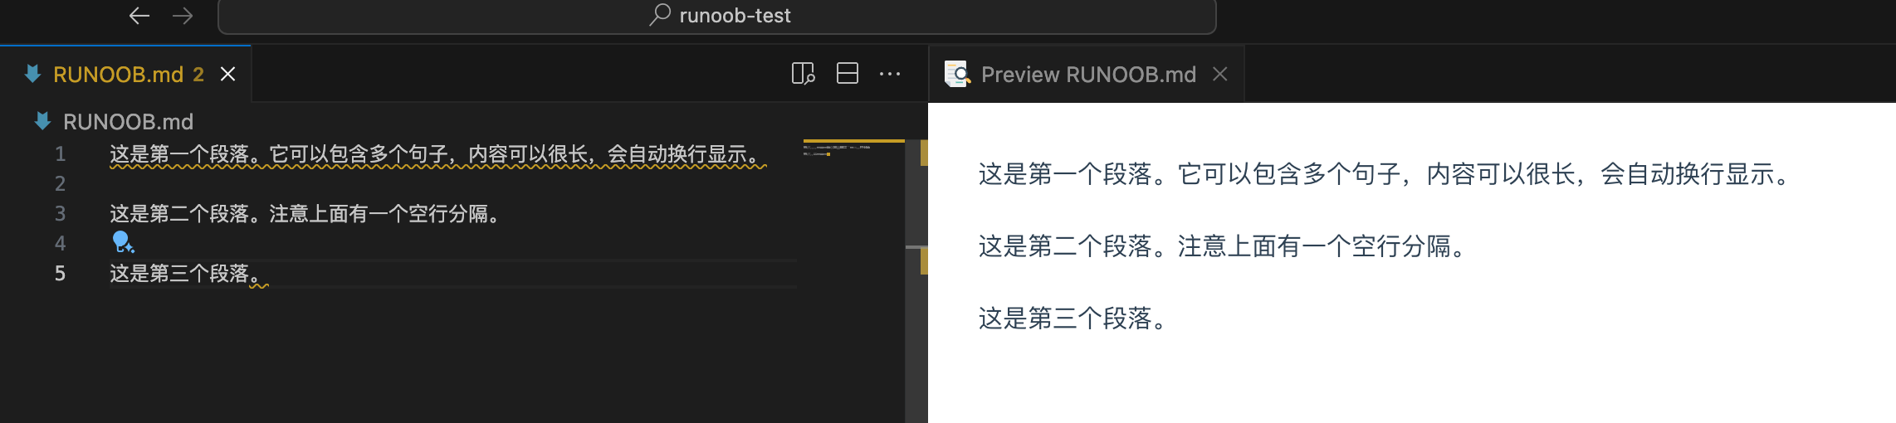
Task: Click the top yellow warning marker in scrollbar
Action: point(923,154)
